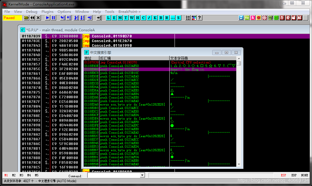The width and height of the screenshot is (312, 186).
Task: Show Executable modules (E button)
Action: point(114,18)
